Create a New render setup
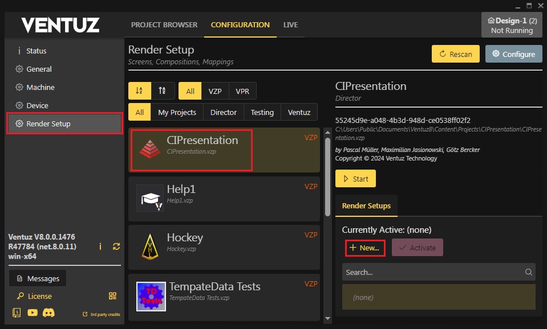The height and width of the screenshot is (329, 547). click(x=365, y=248)
